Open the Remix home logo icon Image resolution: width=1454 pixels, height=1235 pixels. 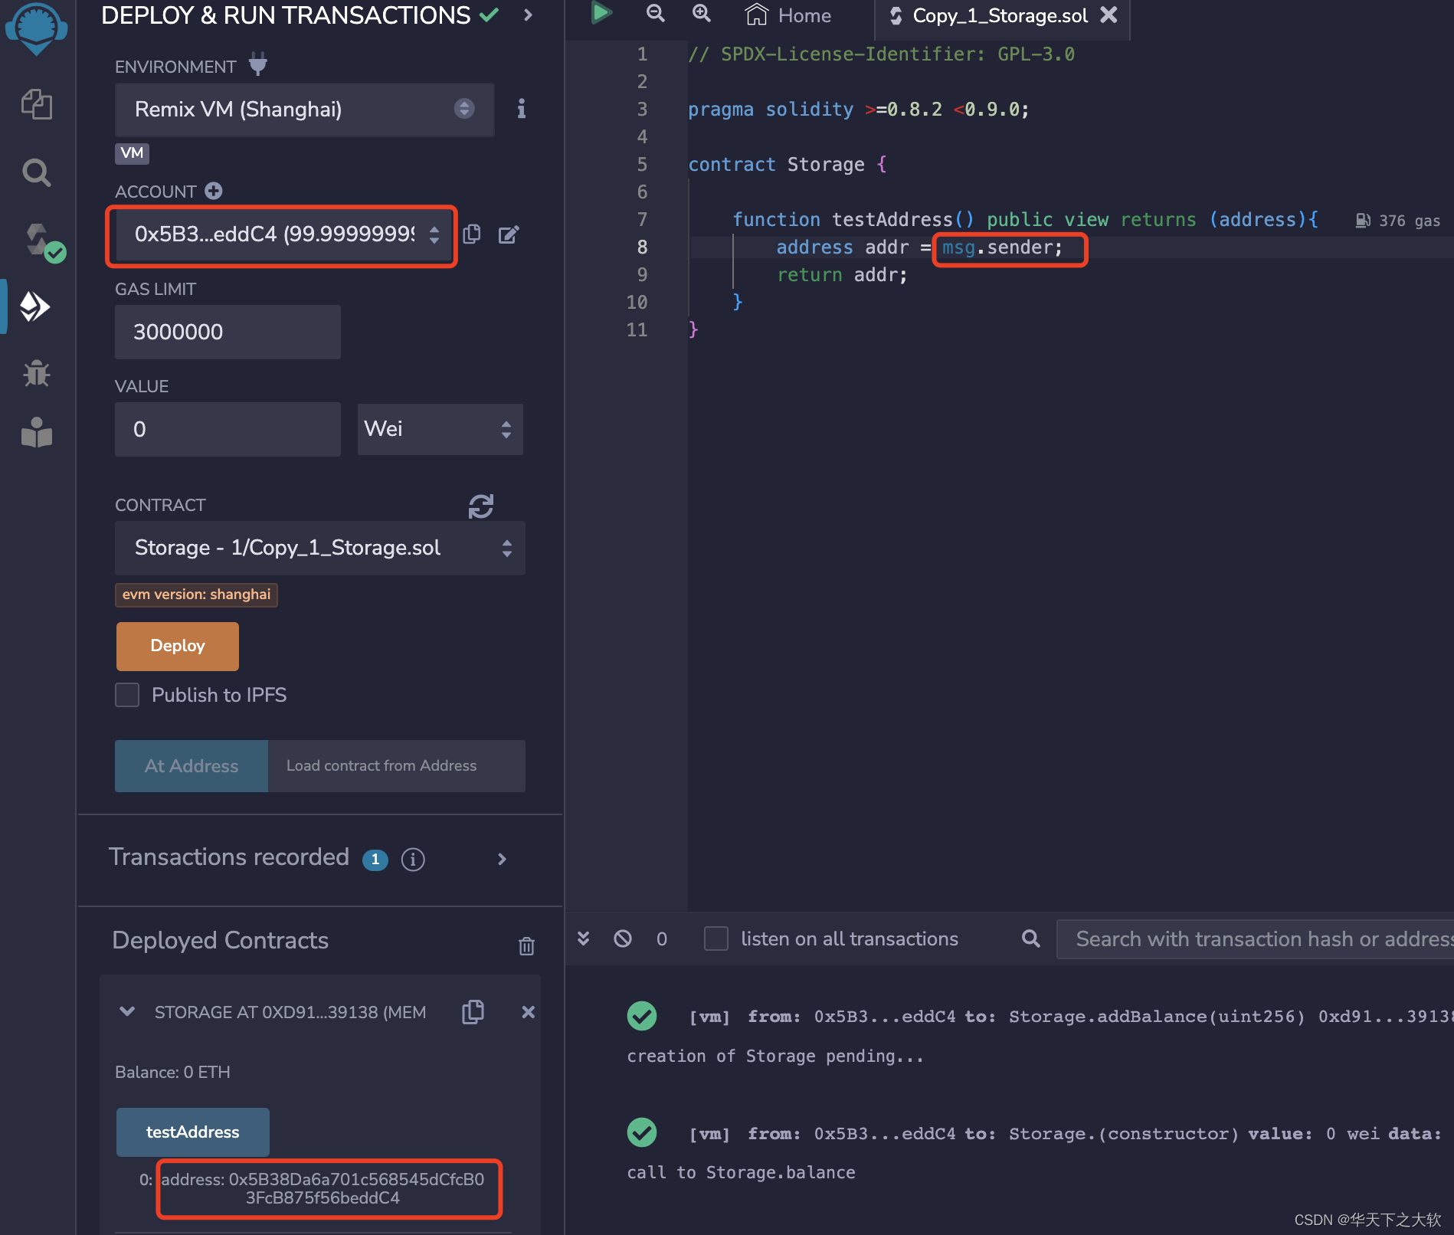36,28
